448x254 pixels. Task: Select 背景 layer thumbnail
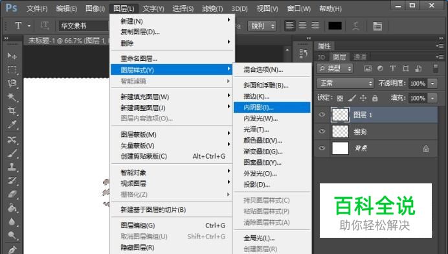tap(341, 148)
